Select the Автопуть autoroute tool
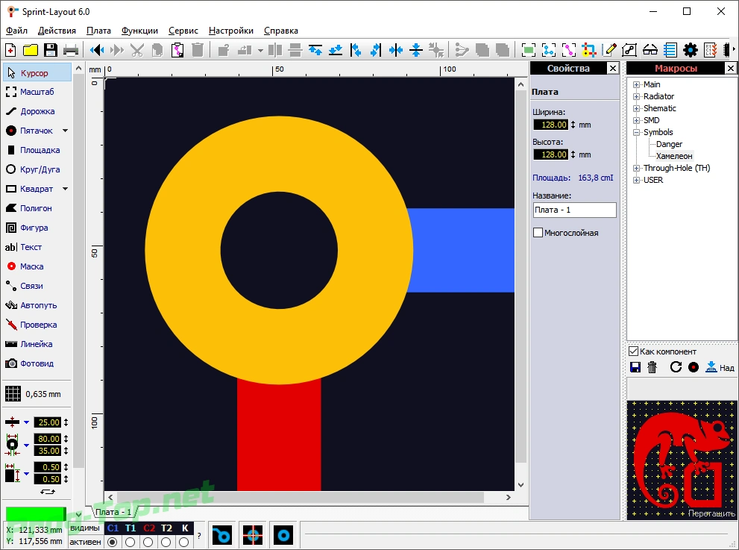The width and height of the screenshot is (739, 550). [37, 305]
